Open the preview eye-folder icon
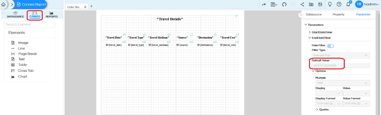 tap(311, 4)
